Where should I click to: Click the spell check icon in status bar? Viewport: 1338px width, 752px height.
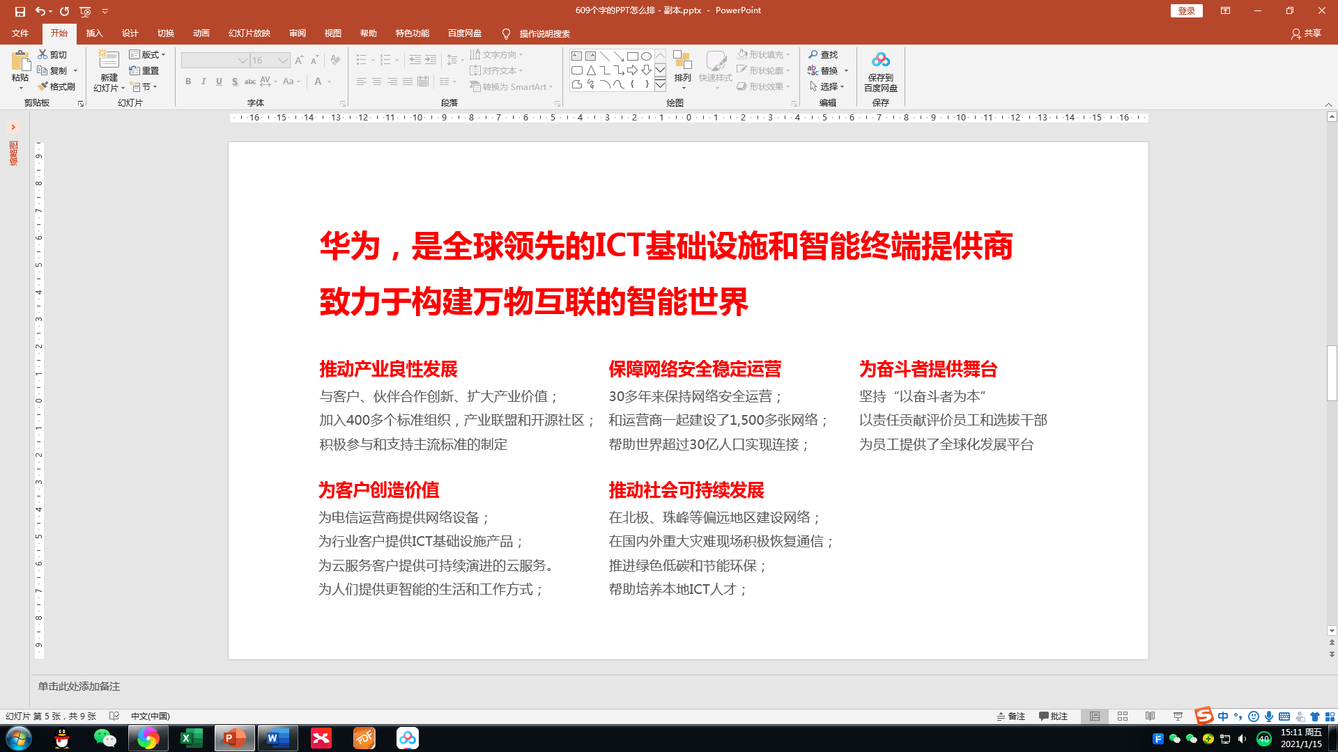tap(114, 716)
